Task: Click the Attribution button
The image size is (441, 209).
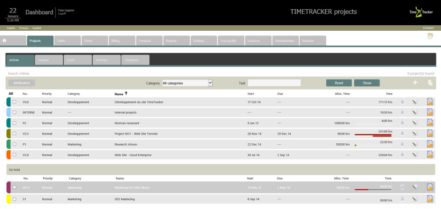Action: (22, 83)
